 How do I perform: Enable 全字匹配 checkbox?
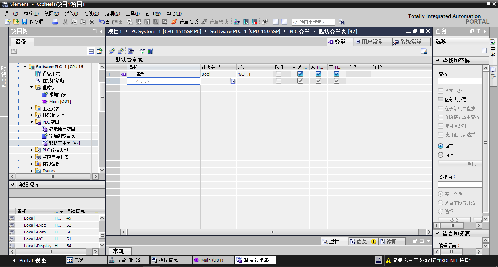(440, 91)
